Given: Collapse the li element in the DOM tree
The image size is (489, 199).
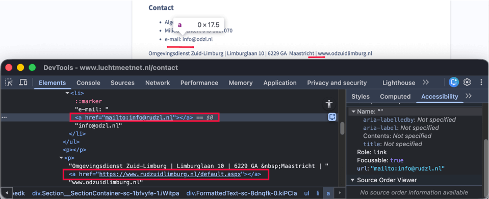Looking at the screenshot, I should (67, 93).
